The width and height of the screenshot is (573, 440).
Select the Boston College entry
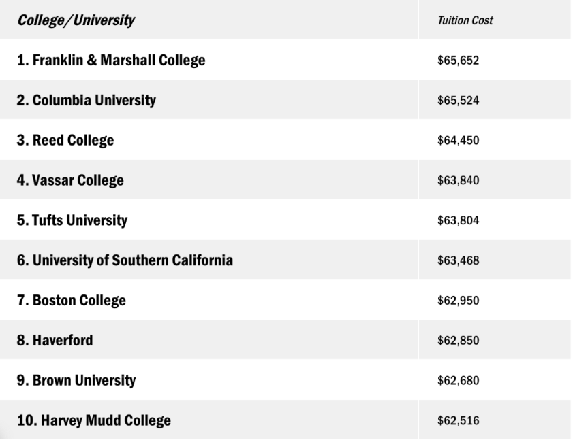pyautogui.click(x=72, y=301)
